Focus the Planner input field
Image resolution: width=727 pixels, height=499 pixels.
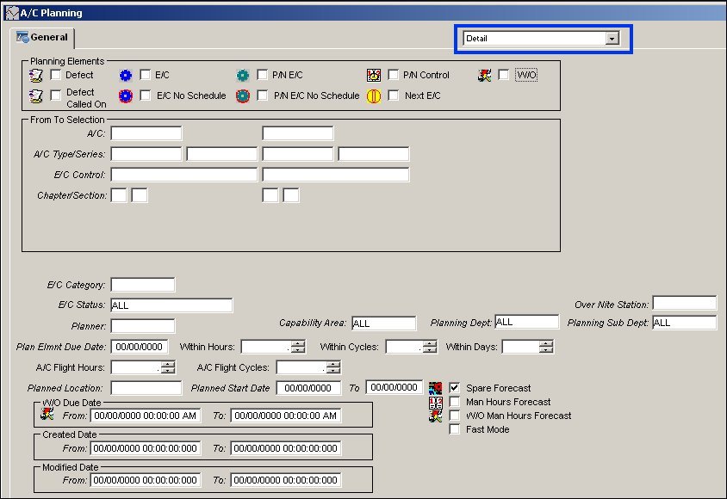pos(143,326)
